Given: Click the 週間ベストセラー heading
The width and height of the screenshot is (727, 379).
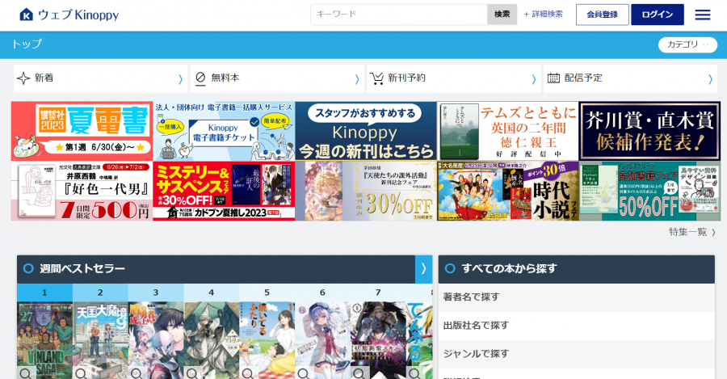Looking at the screenshot, I should [82, 269].
